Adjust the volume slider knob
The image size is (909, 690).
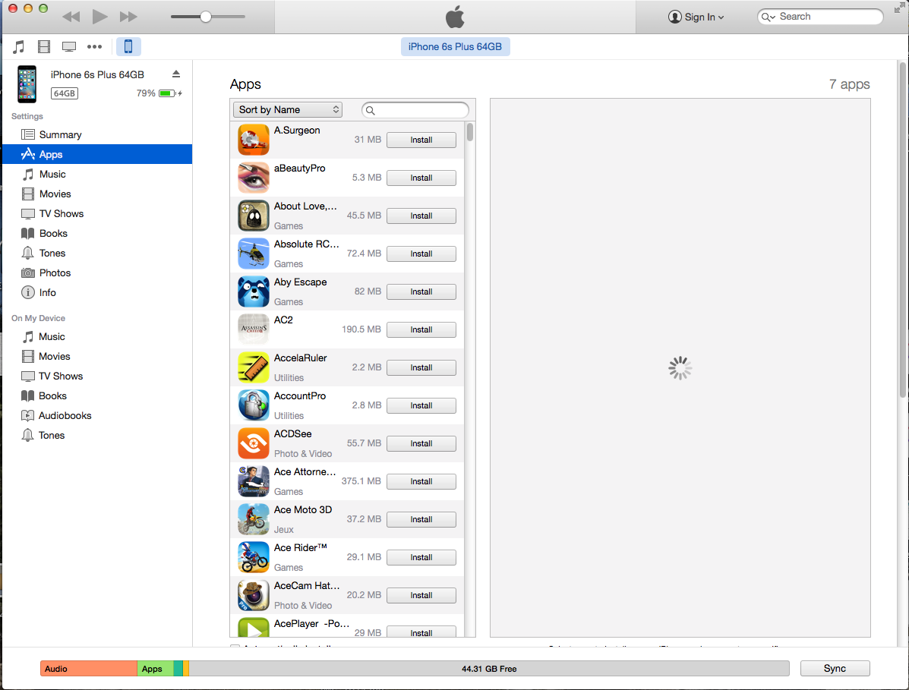(x=205, y=17)
